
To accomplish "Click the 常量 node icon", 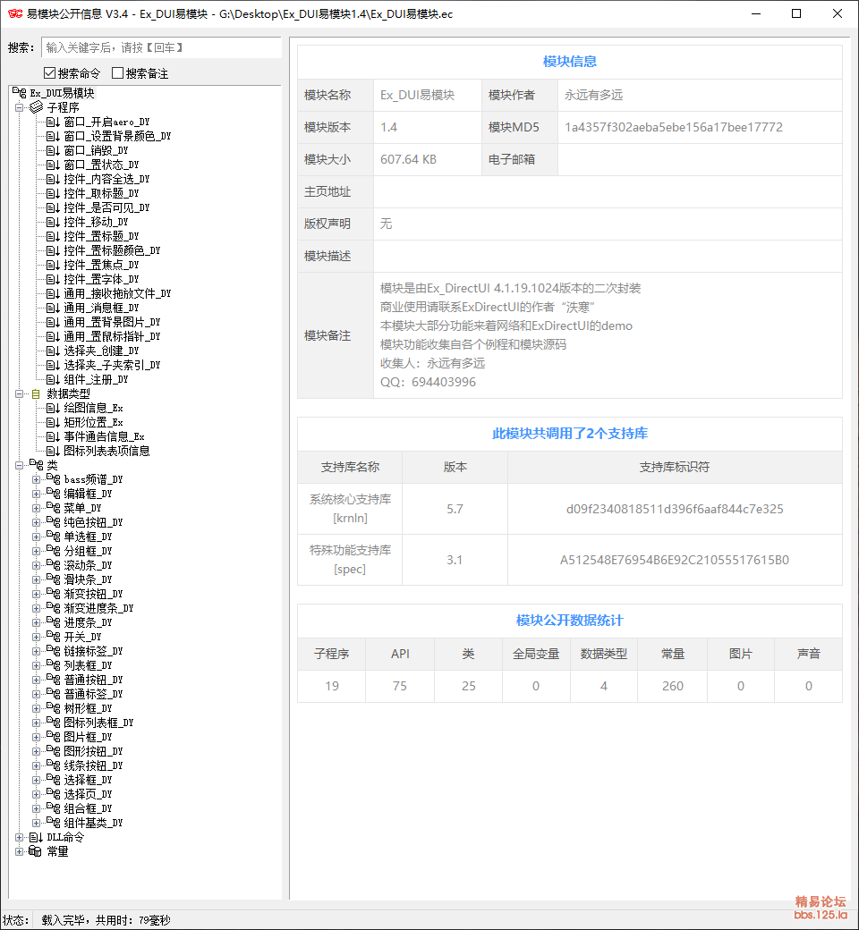I will click(x=36, y=851).
